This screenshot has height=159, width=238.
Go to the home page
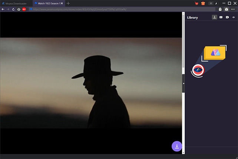(x=19, y=9)
